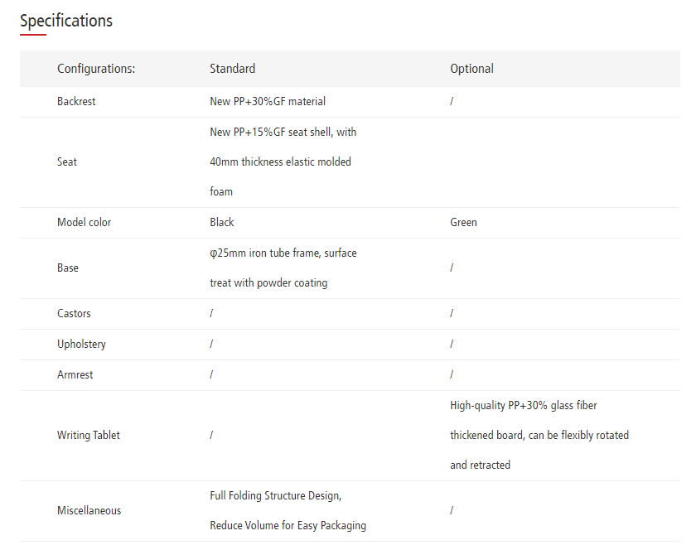Click the Optional column header

[471, 69]
